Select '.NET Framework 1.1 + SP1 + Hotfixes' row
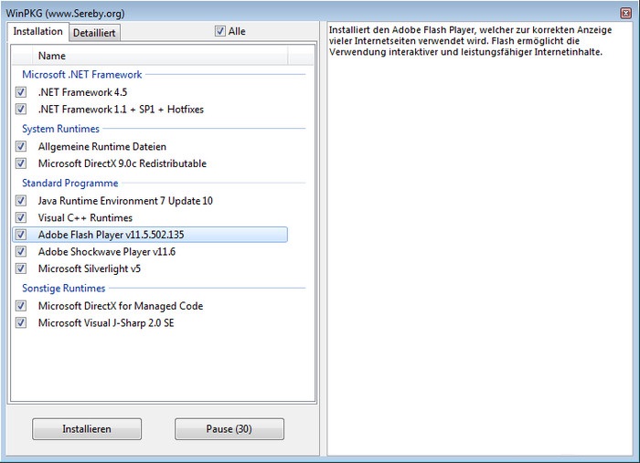Viewport: 640px width, 463px height. click(150, 110)
